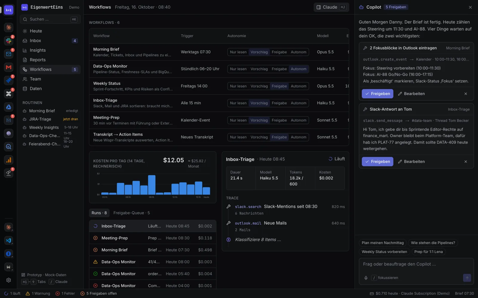Screen dimensions: 478x298
Task: Dismiss the Fokusblöcke approval card
Action: click(465, 94)
